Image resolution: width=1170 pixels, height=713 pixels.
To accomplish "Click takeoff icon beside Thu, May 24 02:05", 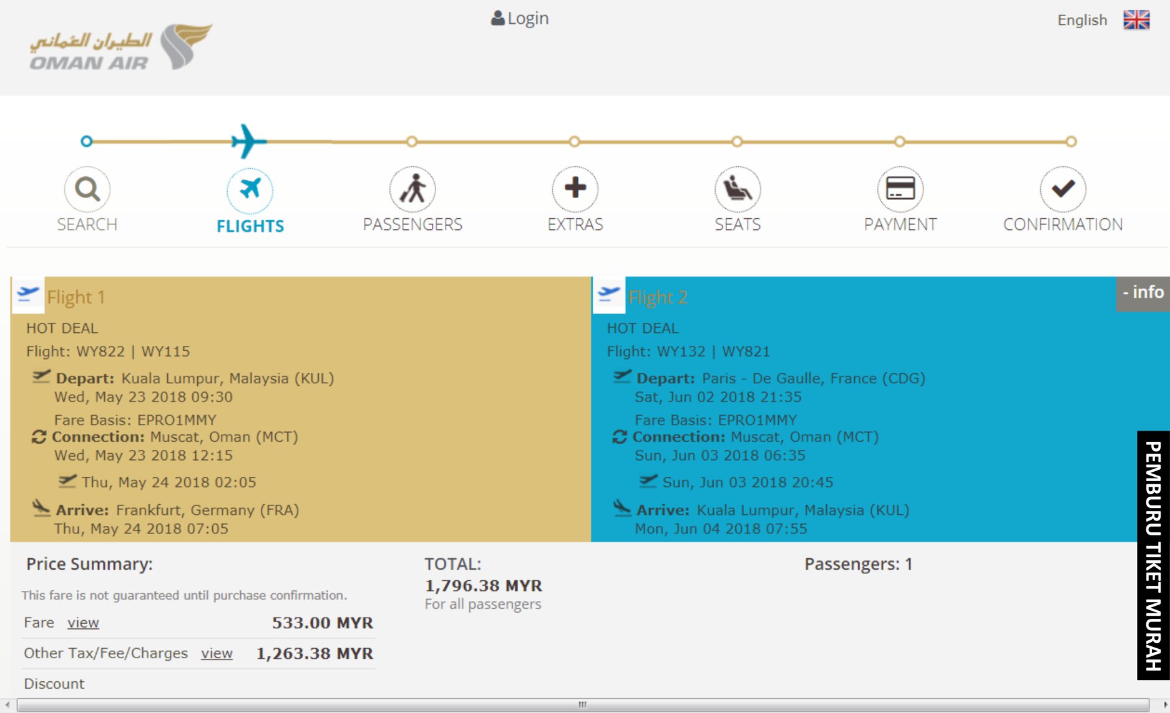I will pos(67,481).
